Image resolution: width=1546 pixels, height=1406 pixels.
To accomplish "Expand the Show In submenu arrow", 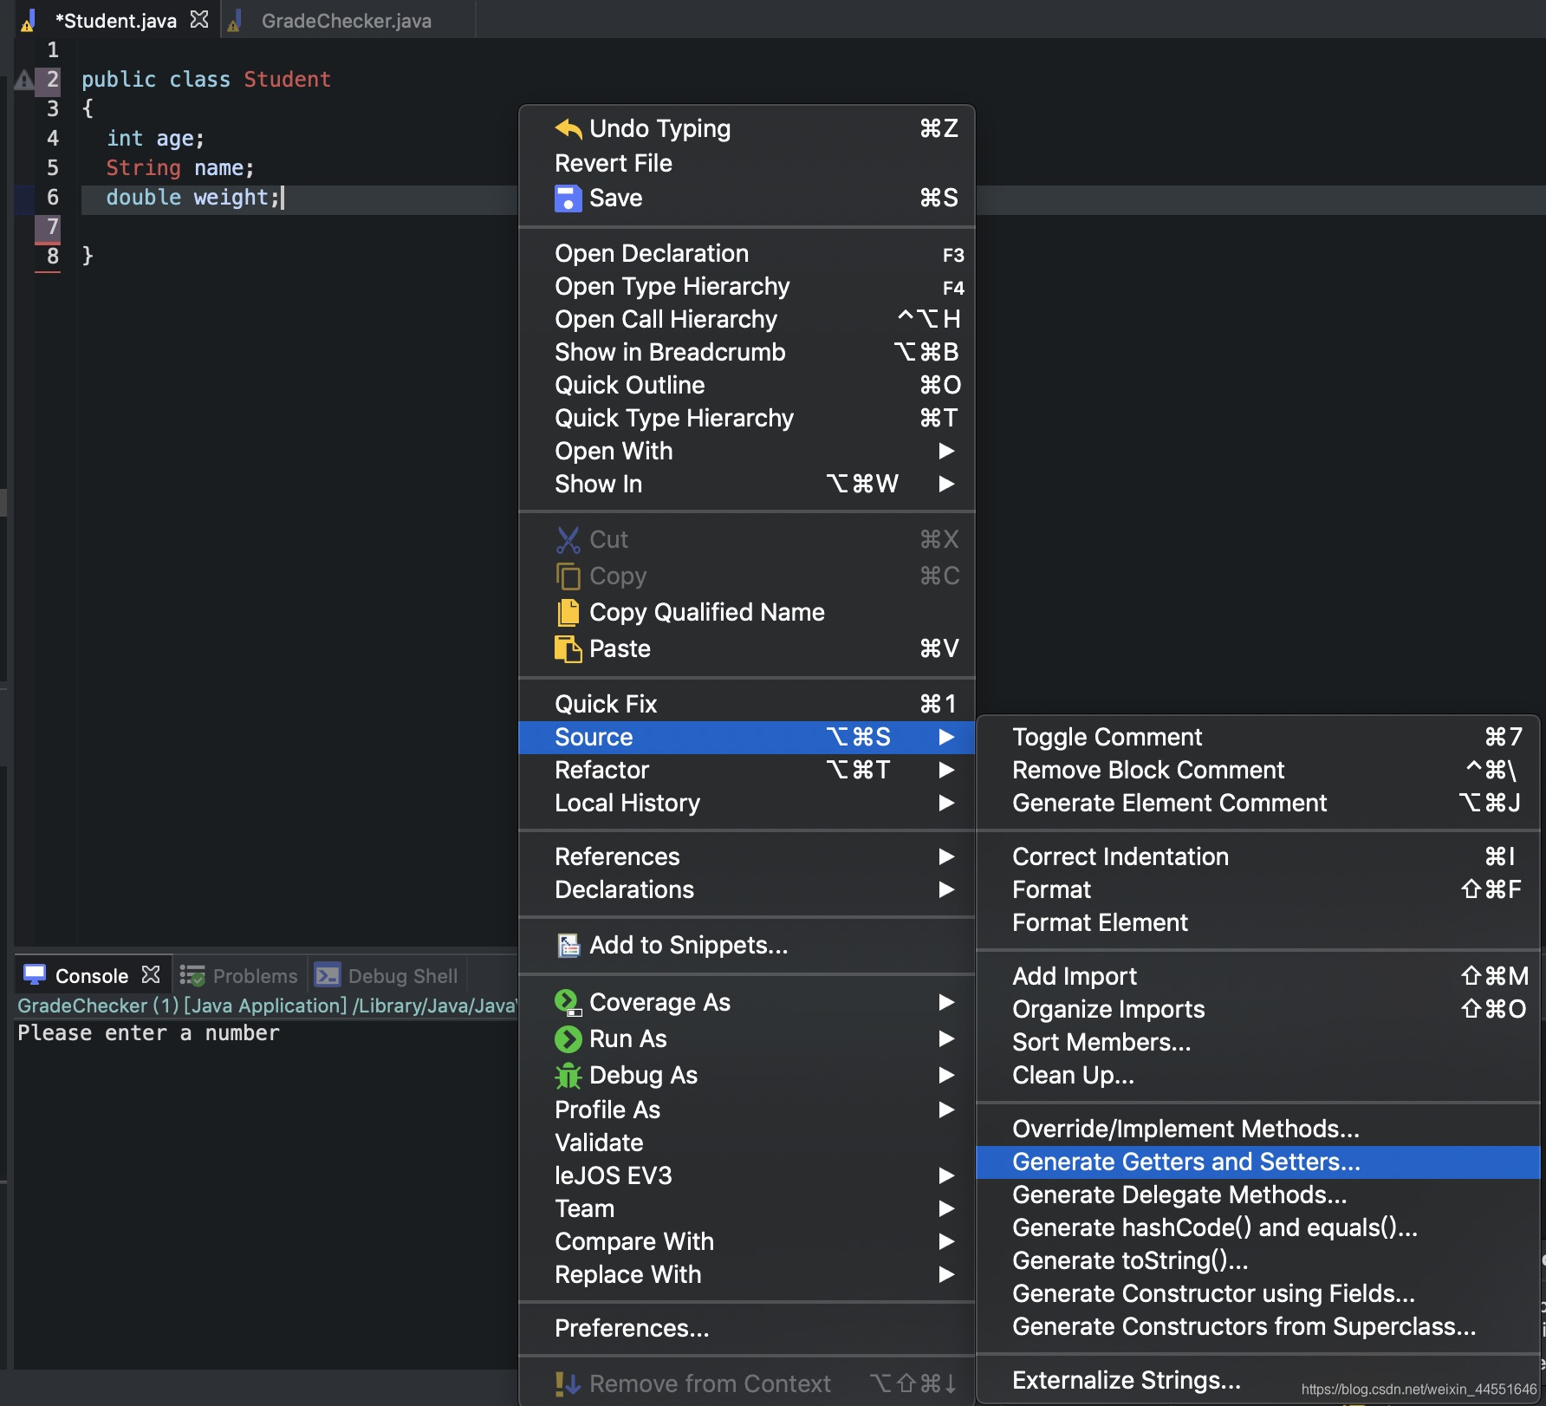I will pos(946,485).
